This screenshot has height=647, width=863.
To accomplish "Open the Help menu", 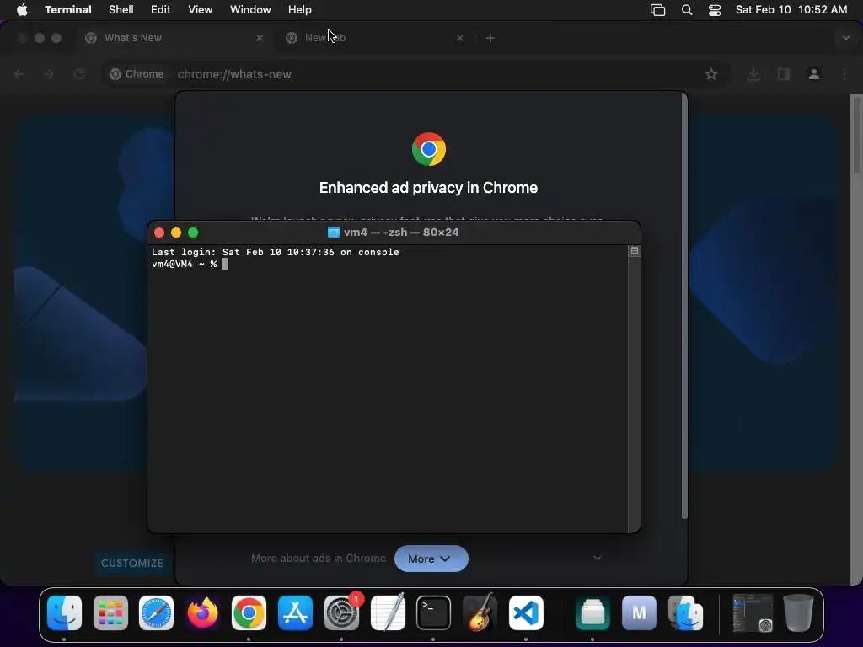I will pyautogui.click(x=299, y=9).
